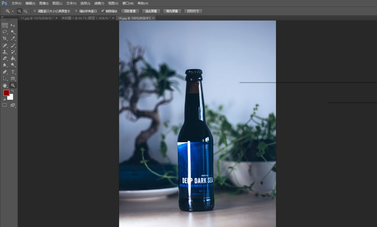Click the 适合屏幕 button

click(151, 11)
